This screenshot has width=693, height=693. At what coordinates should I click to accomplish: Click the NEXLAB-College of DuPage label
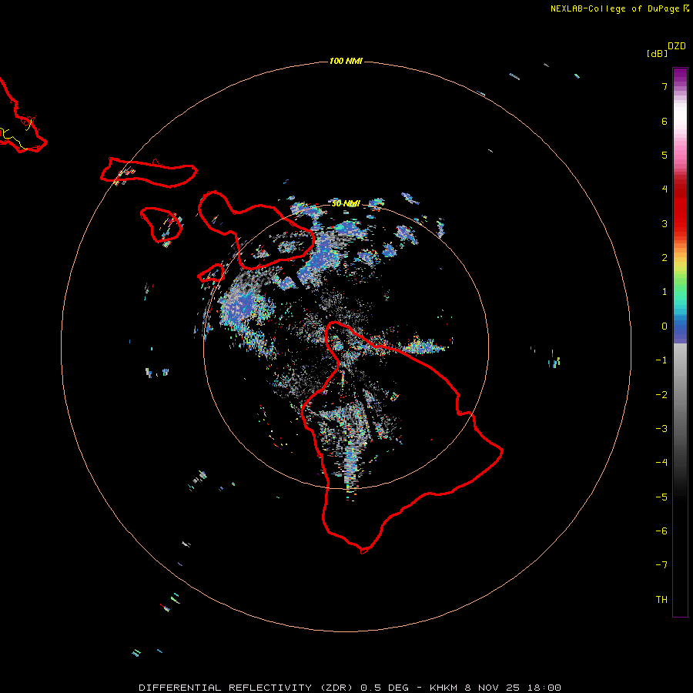614,8
